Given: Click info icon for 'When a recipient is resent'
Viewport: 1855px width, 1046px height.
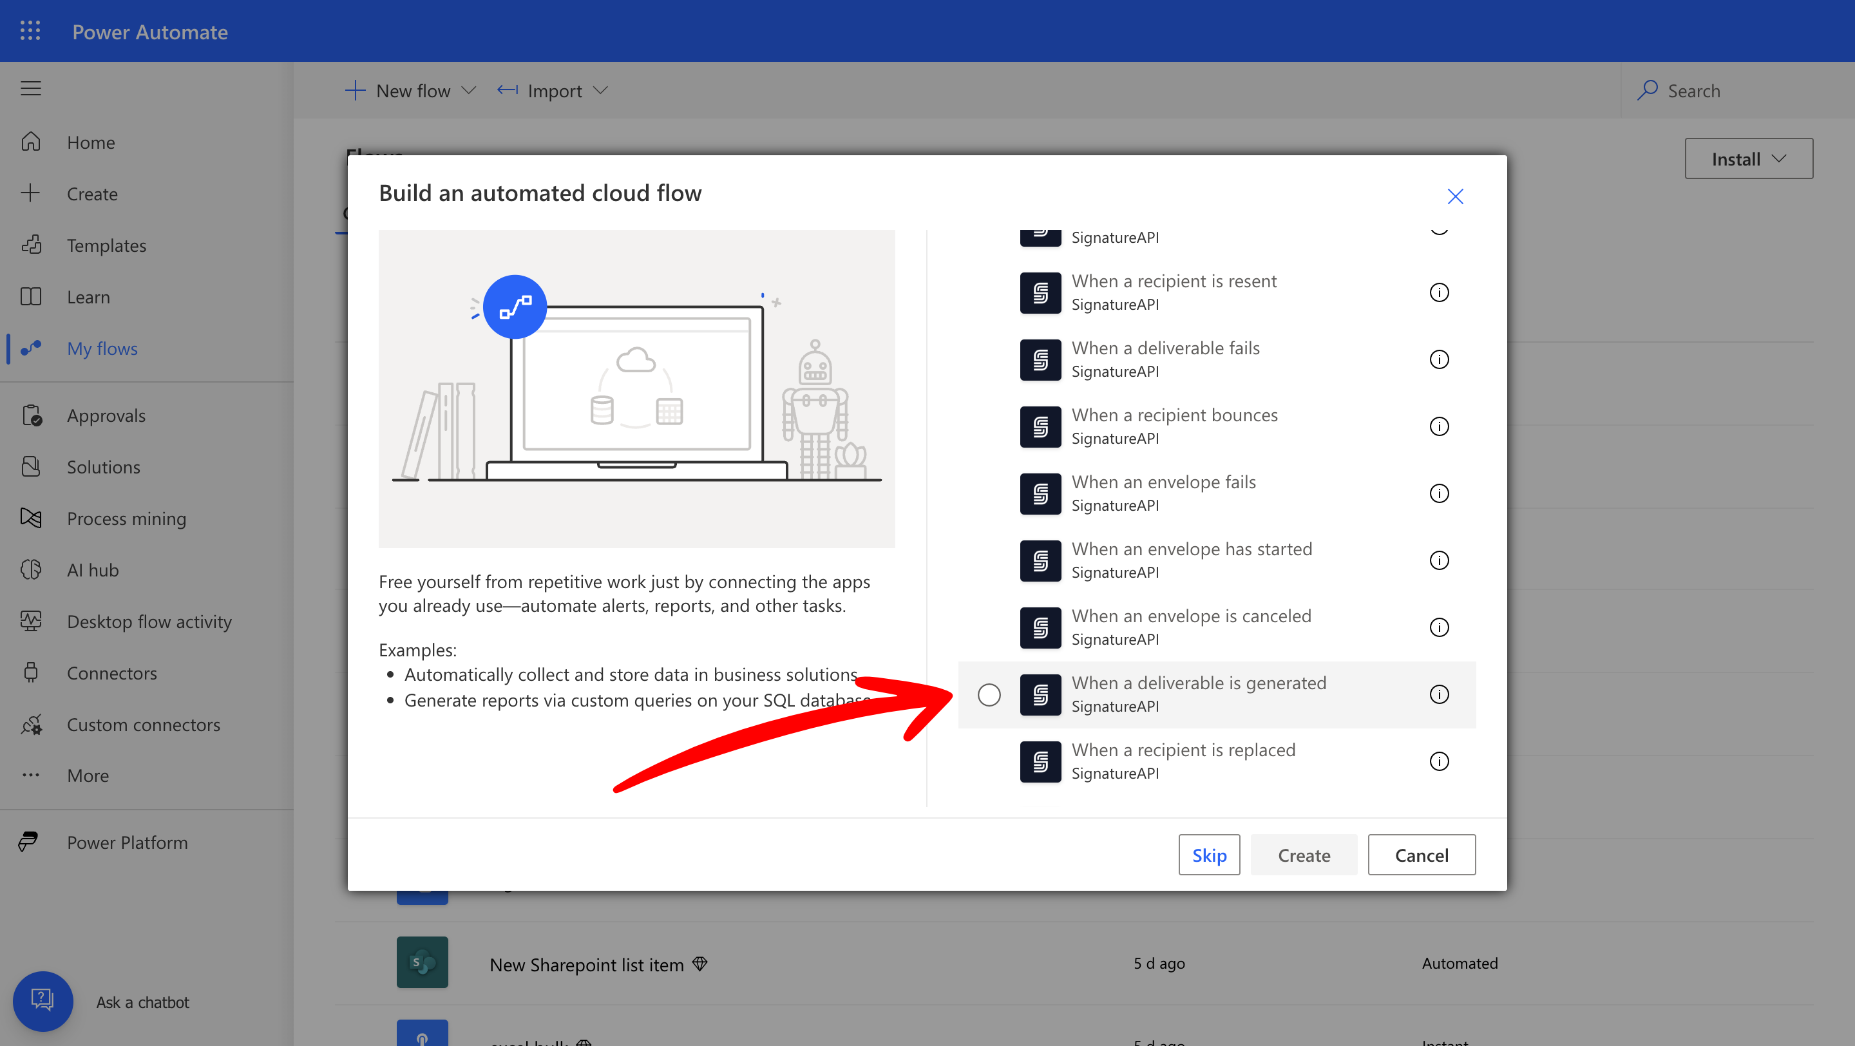Looking at the screenshot, I should (1438, 292).
